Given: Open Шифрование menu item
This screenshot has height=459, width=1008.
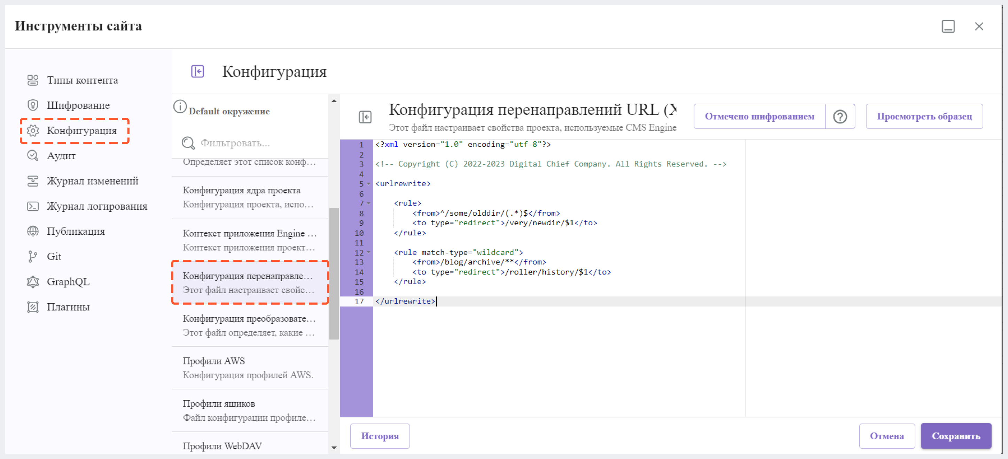Looking at the screenshot, I should [78, 105].
